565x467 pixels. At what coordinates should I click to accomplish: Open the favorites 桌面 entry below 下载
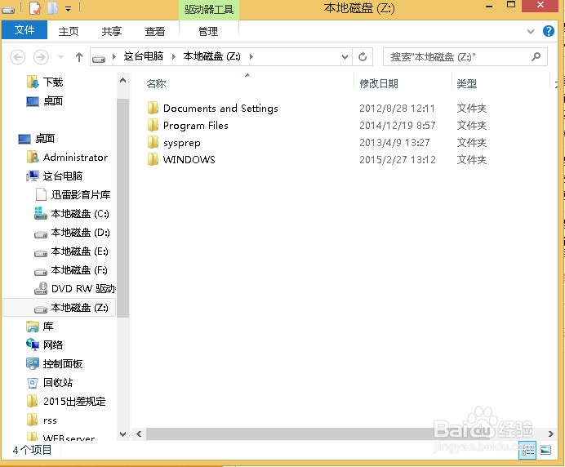[53, 101]
